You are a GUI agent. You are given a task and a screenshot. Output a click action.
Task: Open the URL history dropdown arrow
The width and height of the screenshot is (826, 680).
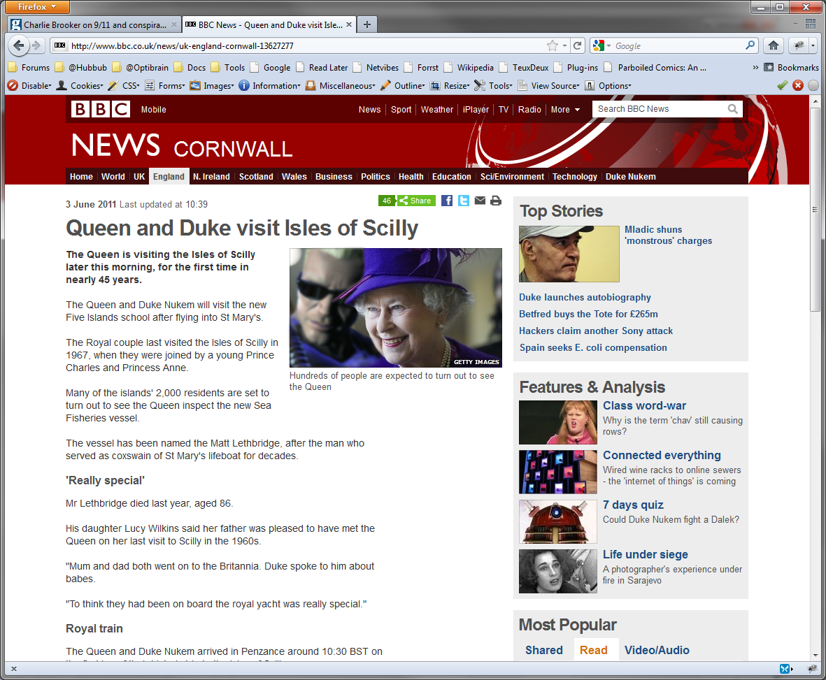564,46
